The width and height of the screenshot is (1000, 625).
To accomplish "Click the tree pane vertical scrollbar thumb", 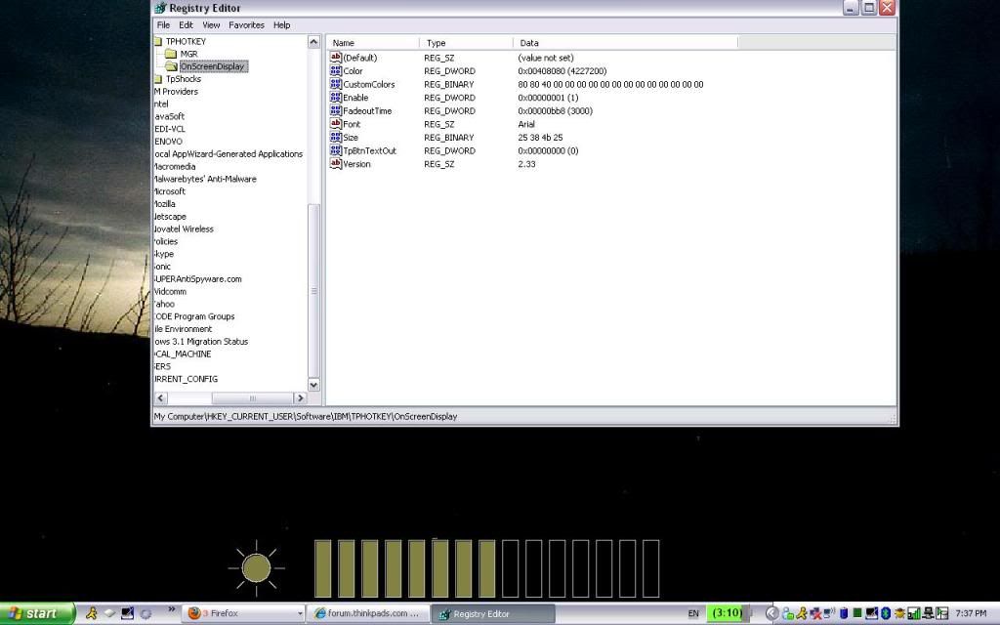I will tap(313, 290).
